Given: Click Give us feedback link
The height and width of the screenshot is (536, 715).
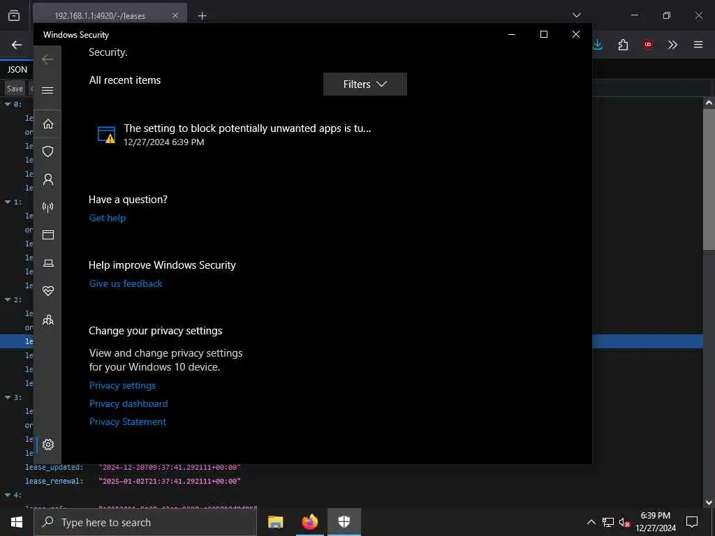Looking at the screenshot, I should [126, 283].
